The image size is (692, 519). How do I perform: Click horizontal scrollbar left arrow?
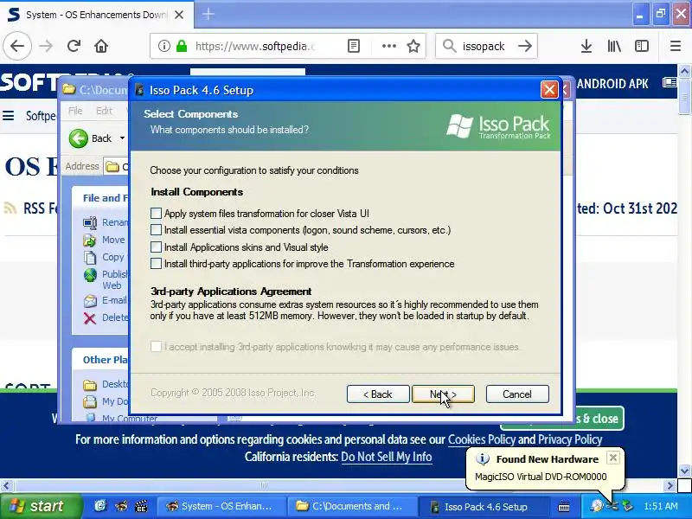pos(6,486)
